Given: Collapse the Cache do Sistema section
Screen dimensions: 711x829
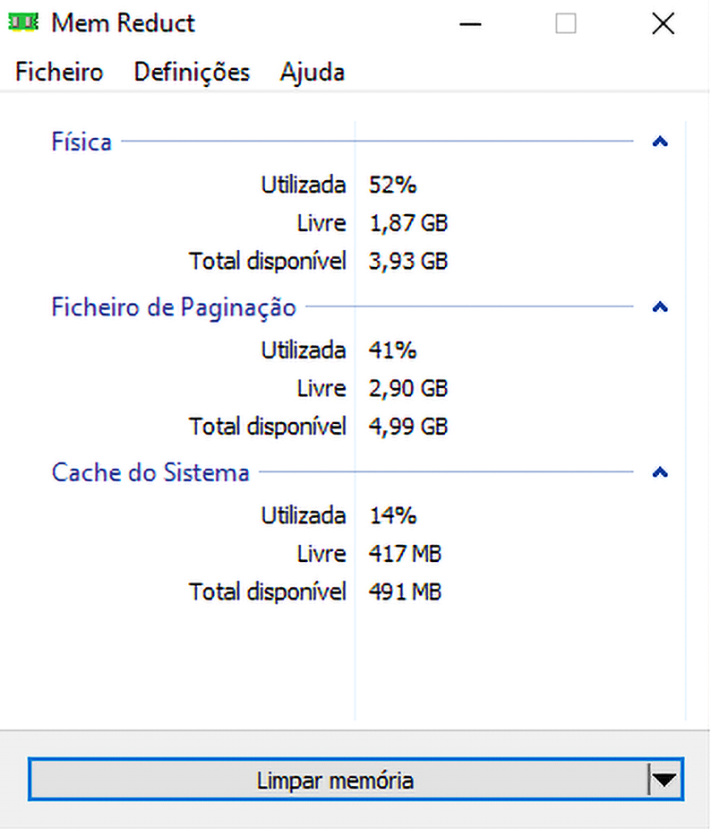Looking at the screenshot, I should coord(660,471).
